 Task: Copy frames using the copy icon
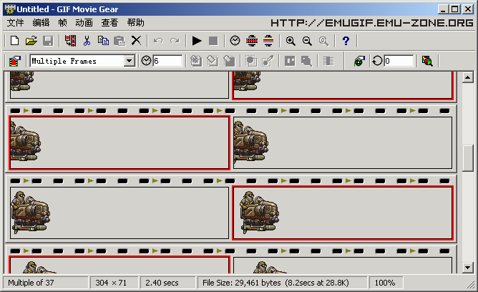[103, 41]
